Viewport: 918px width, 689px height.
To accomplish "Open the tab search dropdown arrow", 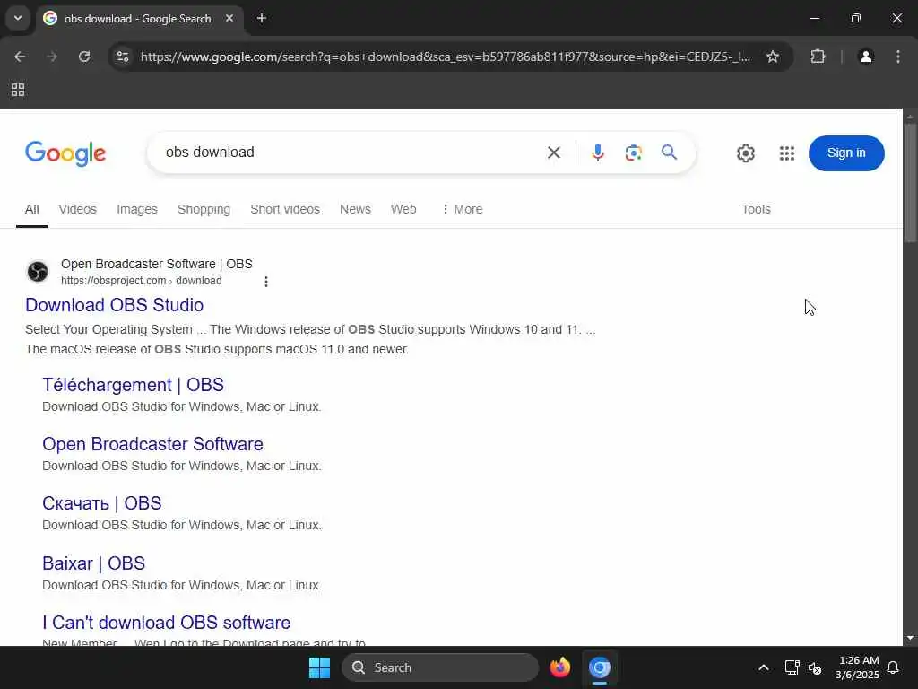I will [18, 18].
